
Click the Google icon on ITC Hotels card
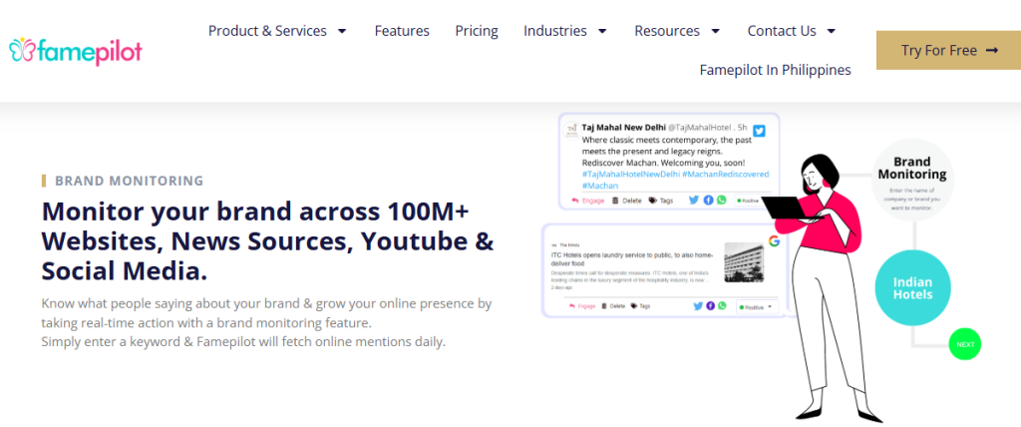[x=774, y=241]
